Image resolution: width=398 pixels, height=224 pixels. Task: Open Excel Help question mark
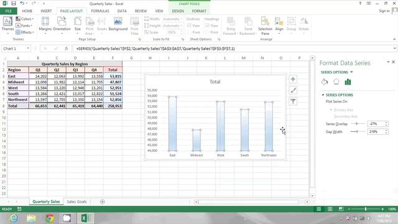[x=360, y=4]
